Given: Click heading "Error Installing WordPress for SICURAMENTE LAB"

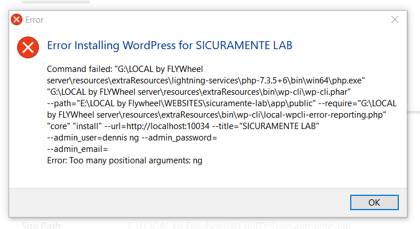Looking at the screenshot, I should coord(169,45).
